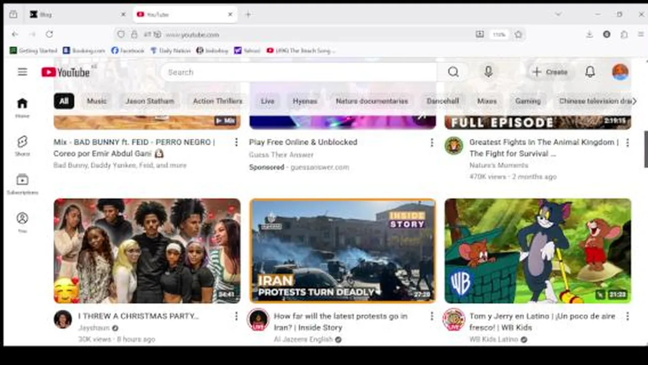The image size is (648, 365).
Task: Open the You page in sidebar
Action: click(x=22, y=223)
